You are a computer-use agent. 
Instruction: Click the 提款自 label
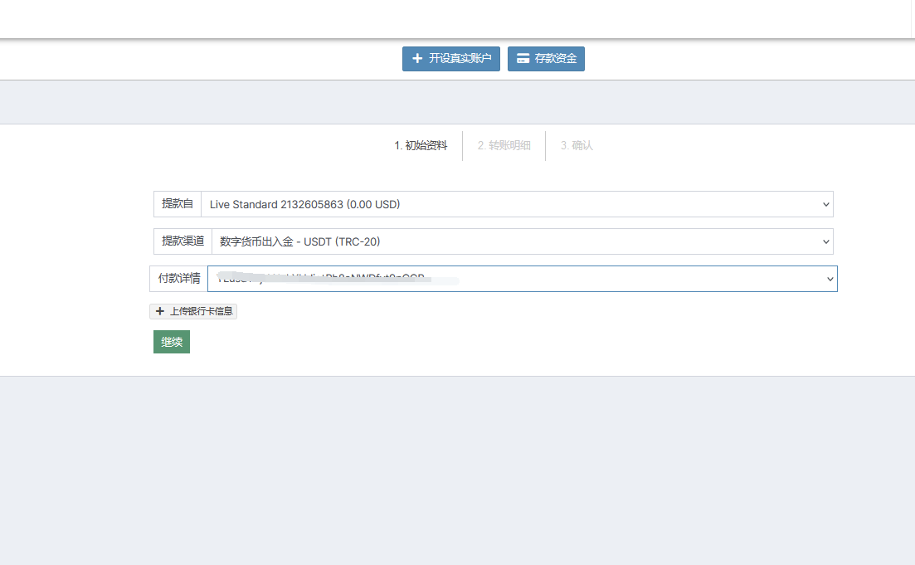point(178,204)
